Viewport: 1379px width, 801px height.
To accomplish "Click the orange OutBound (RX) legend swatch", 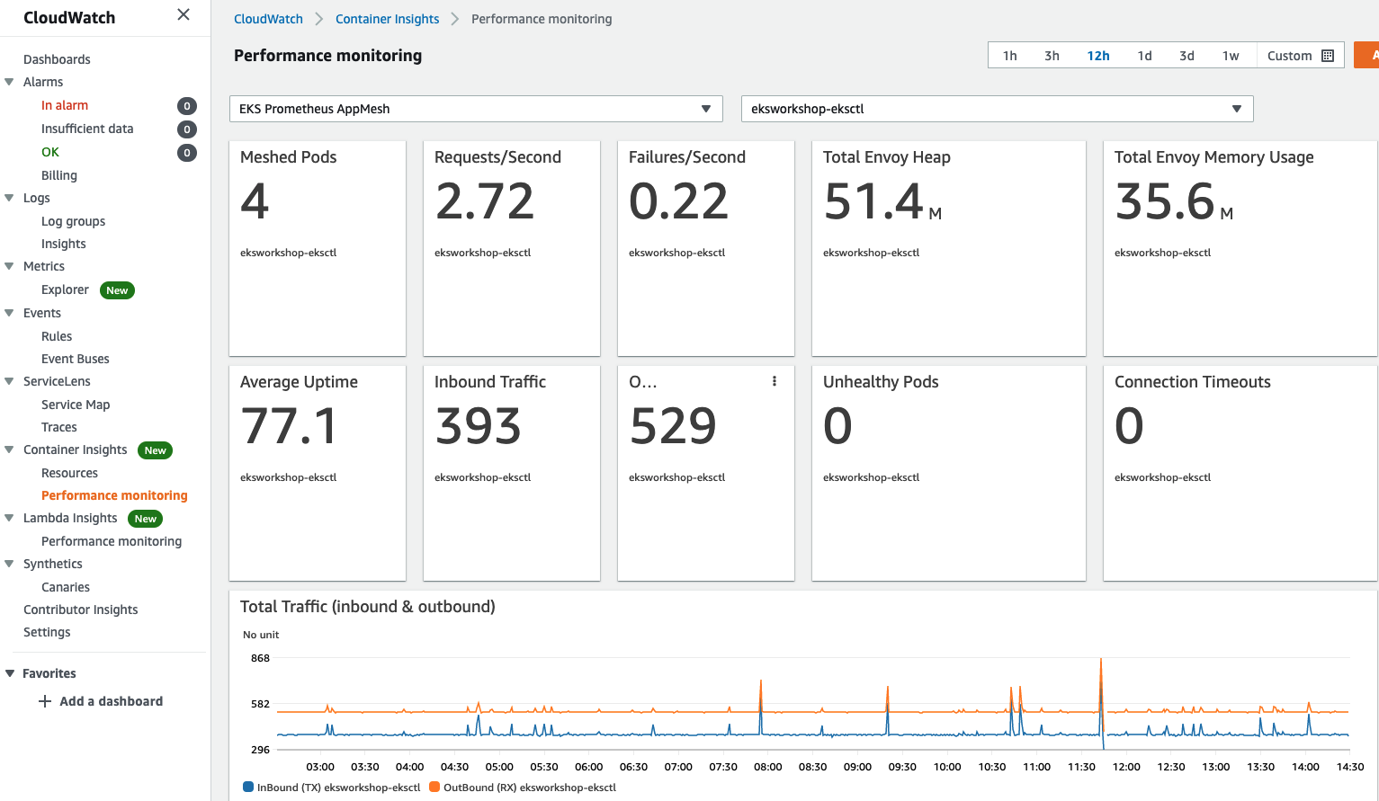I will [434, 787].
